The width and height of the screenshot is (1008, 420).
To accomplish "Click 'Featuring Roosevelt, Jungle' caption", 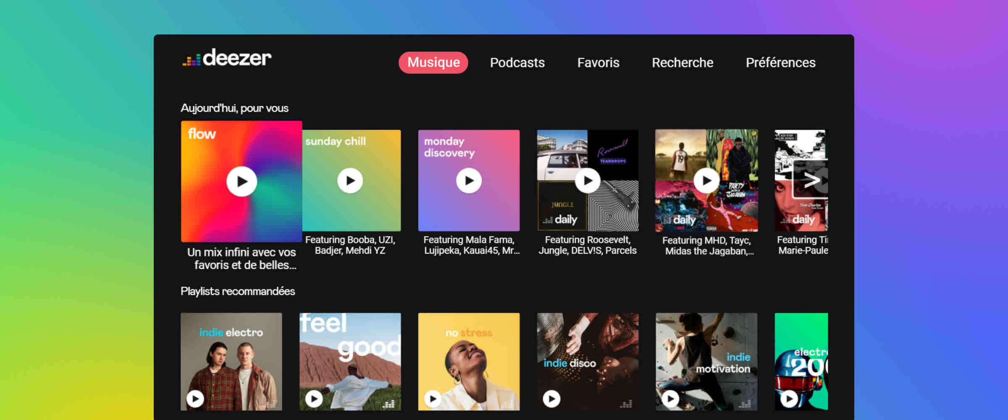I will 588,245.
